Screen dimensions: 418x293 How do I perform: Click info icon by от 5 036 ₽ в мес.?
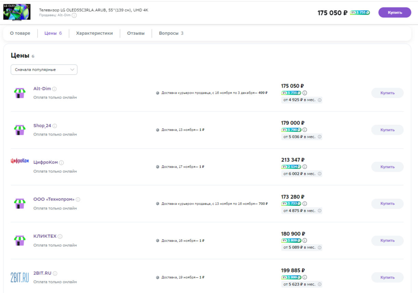pos(319,137)
